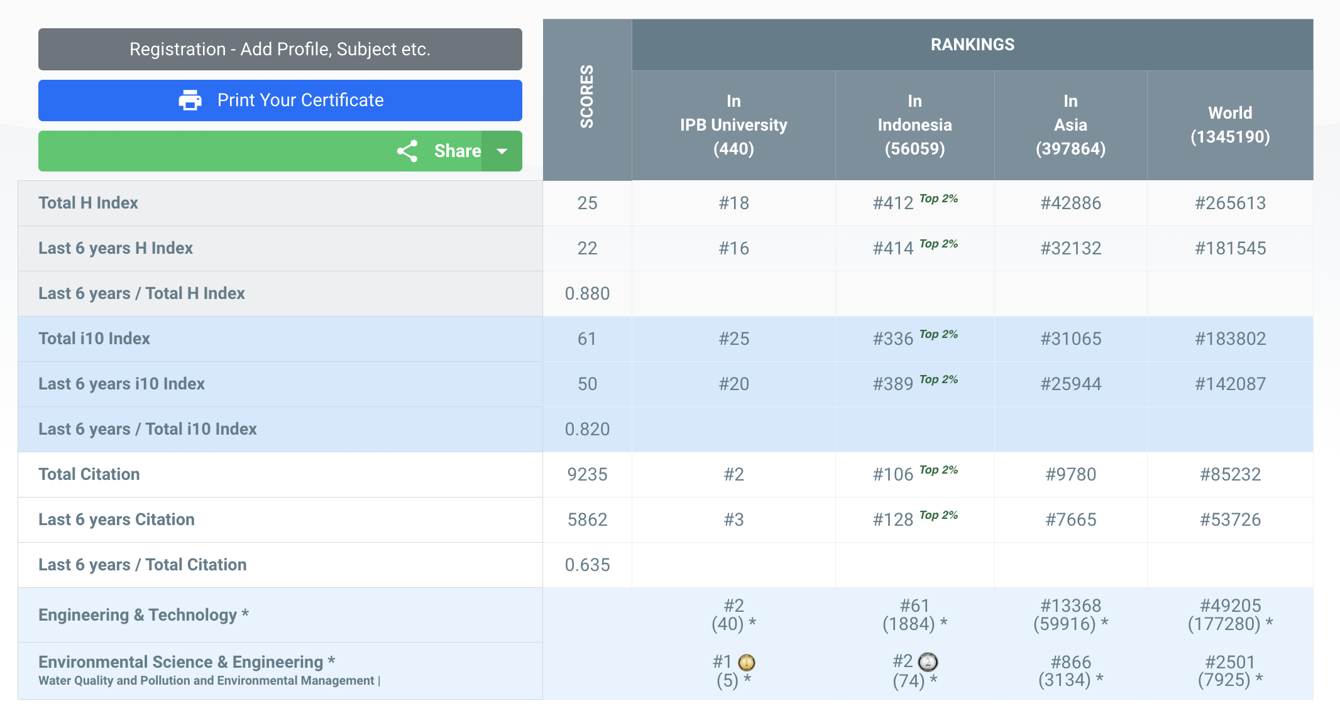This screenshot has width=1340, height=723.
Task: Select the In IPB University column header
Action: [x=733, y=125]
